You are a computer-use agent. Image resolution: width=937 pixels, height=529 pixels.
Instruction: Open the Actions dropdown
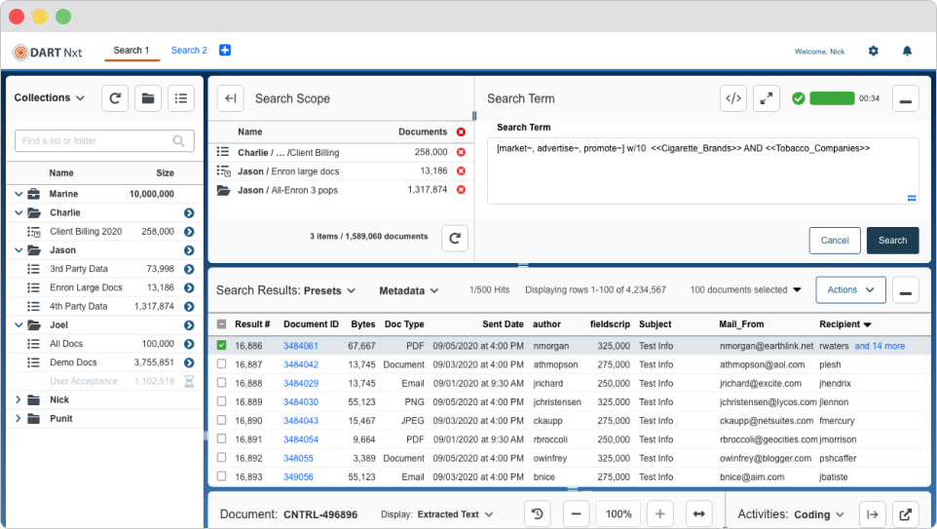[851, 290]
